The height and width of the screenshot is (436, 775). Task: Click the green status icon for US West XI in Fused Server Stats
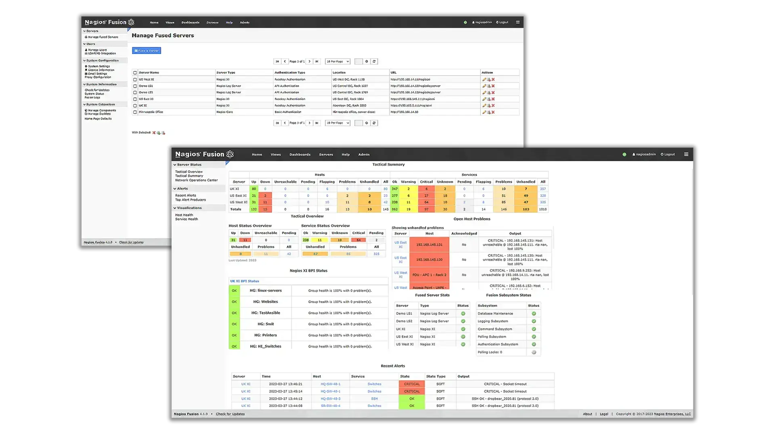463,344
